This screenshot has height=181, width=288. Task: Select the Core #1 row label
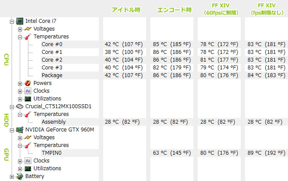coord(52,52)
